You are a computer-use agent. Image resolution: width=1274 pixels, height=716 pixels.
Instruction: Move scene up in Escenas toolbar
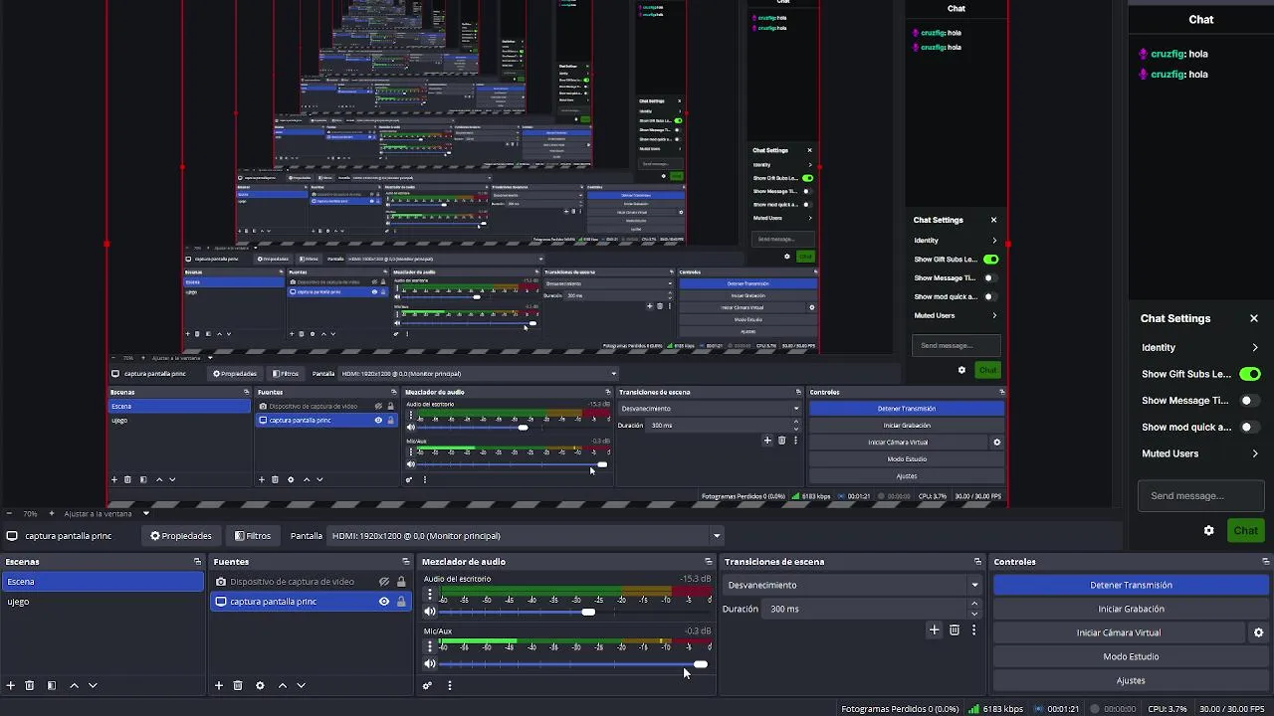click(x=74, y=685)
